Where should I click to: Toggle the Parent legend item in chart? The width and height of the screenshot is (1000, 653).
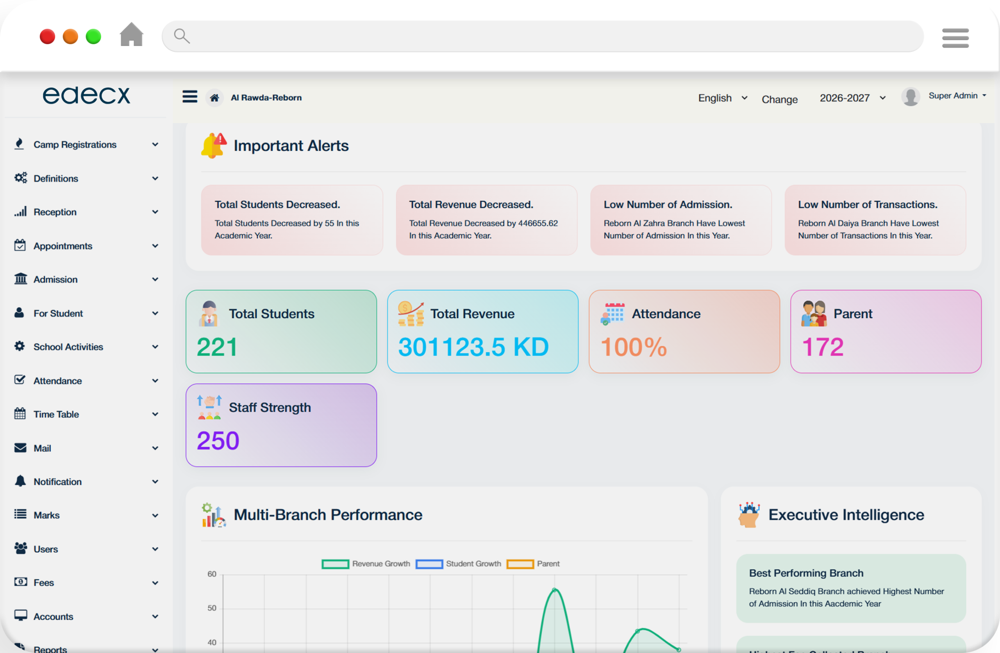click(533, 564)
